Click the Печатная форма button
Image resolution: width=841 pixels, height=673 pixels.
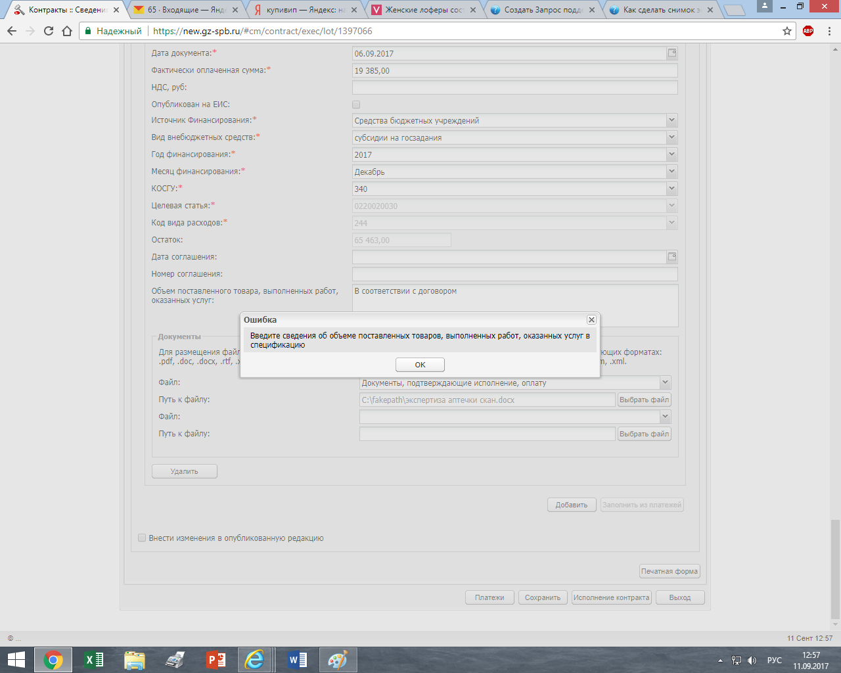[x=670, y=571]
